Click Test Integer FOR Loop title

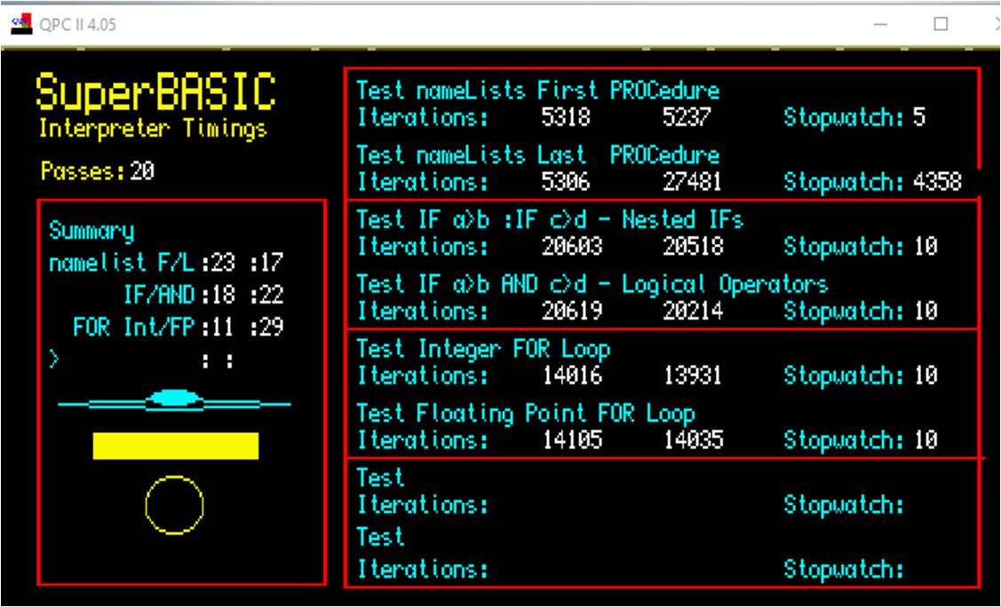point(483,350)
